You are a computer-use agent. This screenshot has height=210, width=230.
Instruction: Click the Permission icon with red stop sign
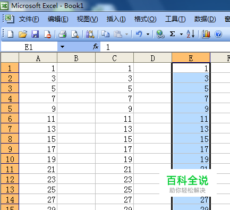pyautogui.click(x=47, y=34)
